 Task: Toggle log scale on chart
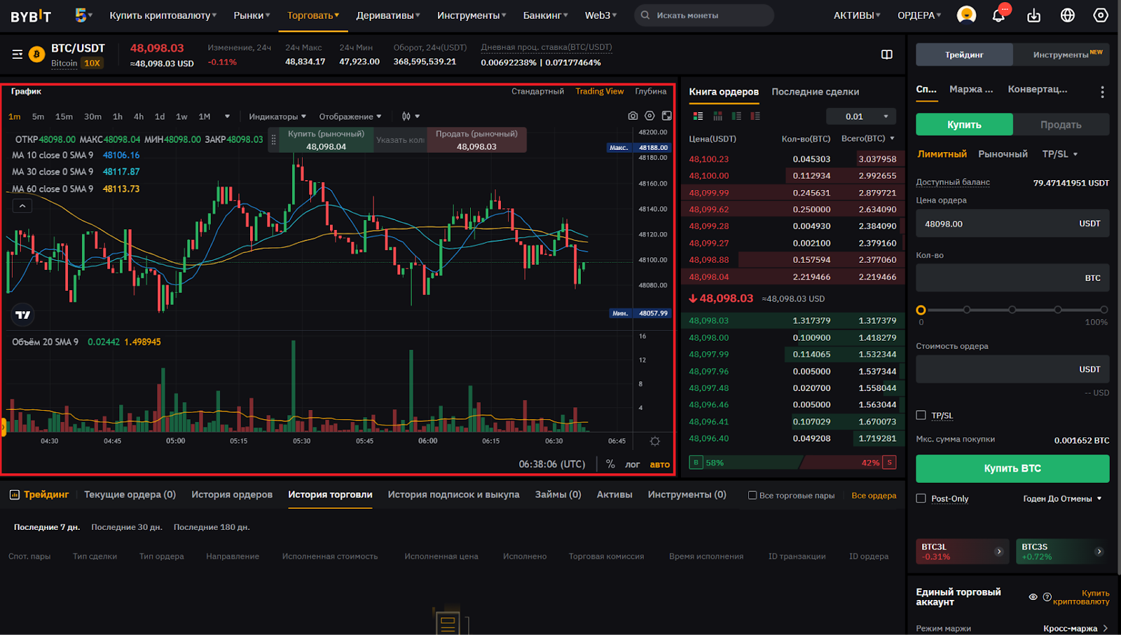(633, 464)
